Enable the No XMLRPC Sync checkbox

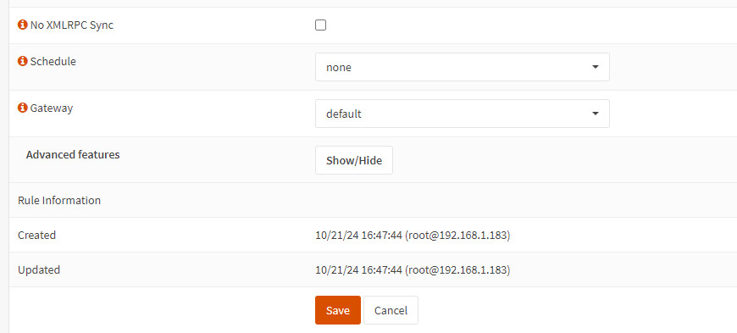(320, 25)
